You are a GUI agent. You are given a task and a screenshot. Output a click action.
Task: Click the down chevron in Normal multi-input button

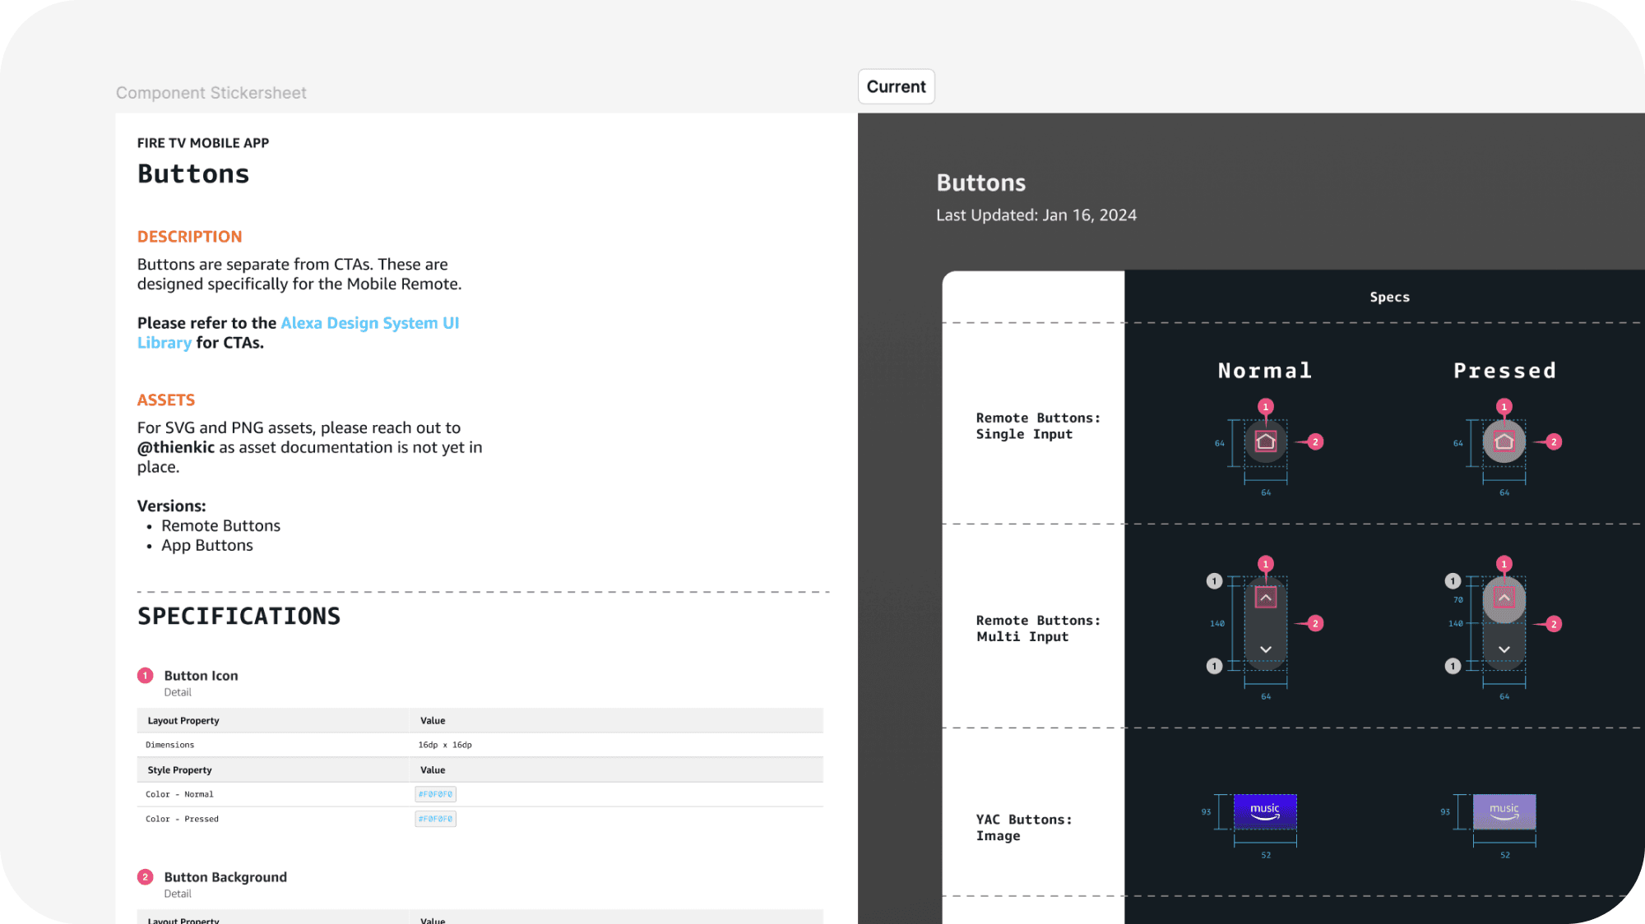tap(1266, 649)
